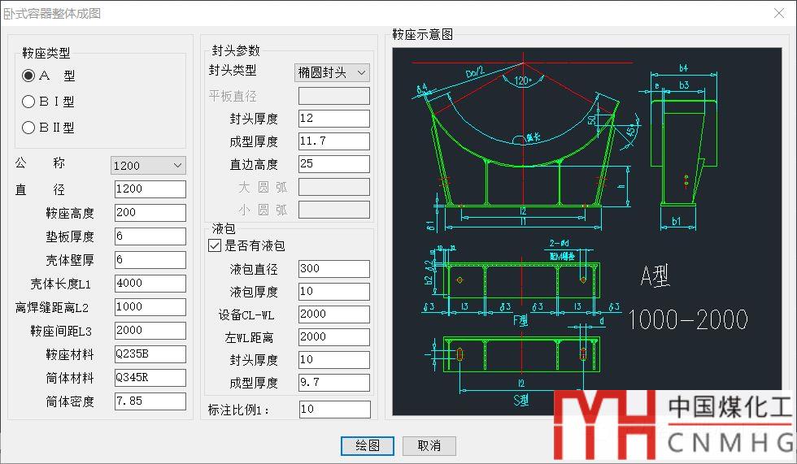
Task: Close the 卧式容器整体成图 dialog
Action: coord(776,14)
